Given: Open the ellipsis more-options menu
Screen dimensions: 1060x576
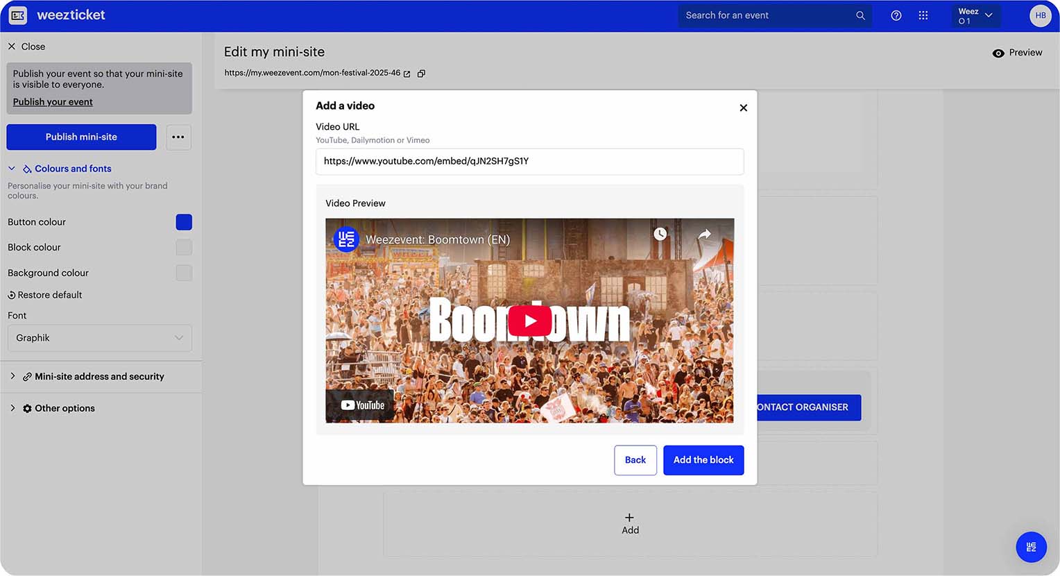Looking at the screenshot, I should [178, 137].
